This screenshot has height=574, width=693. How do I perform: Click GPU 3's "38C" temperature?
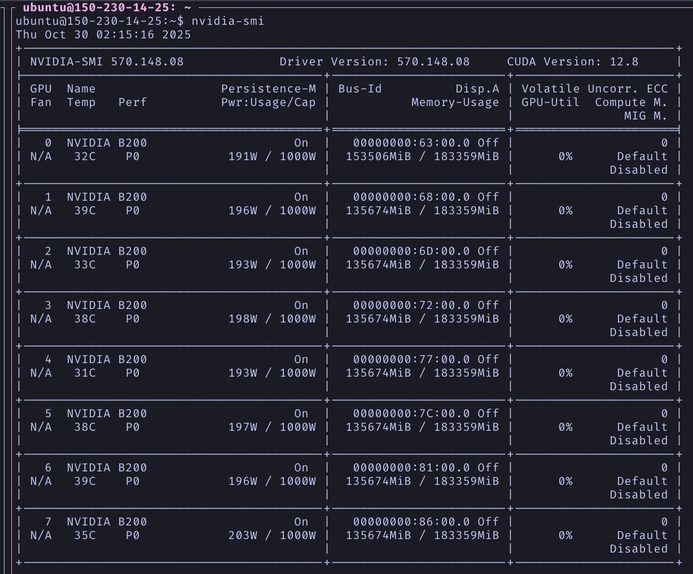click(85, 318)
